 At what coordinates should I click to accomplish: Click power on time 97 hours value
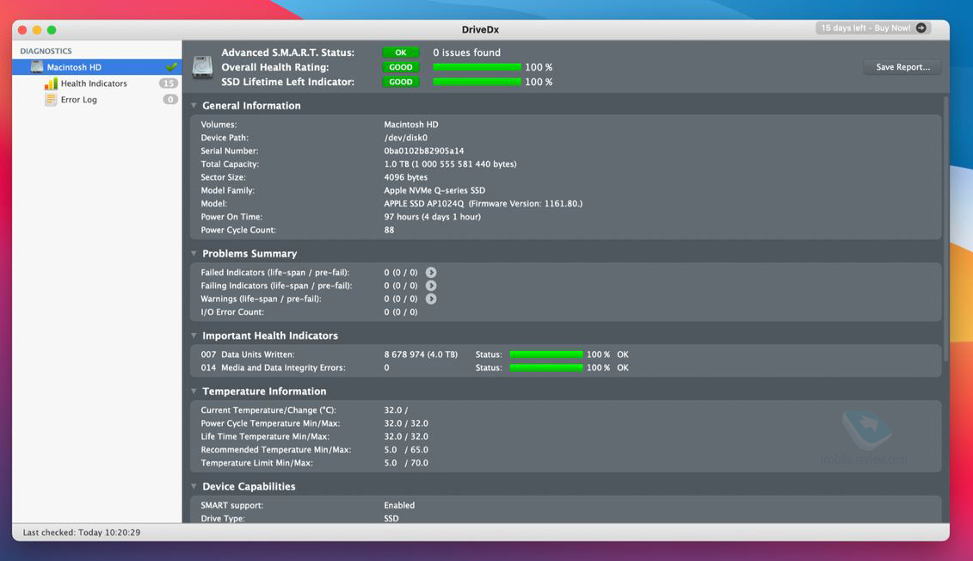coord(432,217)
